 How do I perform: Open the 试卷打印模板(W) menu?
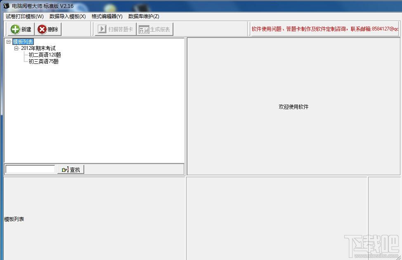24,16
